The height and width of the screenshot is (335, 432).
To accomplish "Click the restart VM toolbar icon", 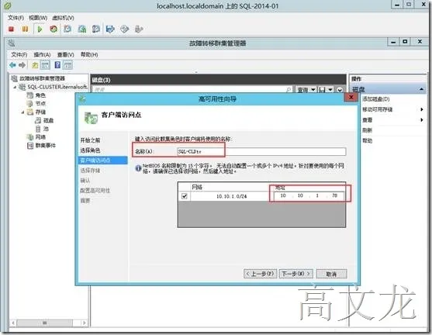I will point(54,29).
